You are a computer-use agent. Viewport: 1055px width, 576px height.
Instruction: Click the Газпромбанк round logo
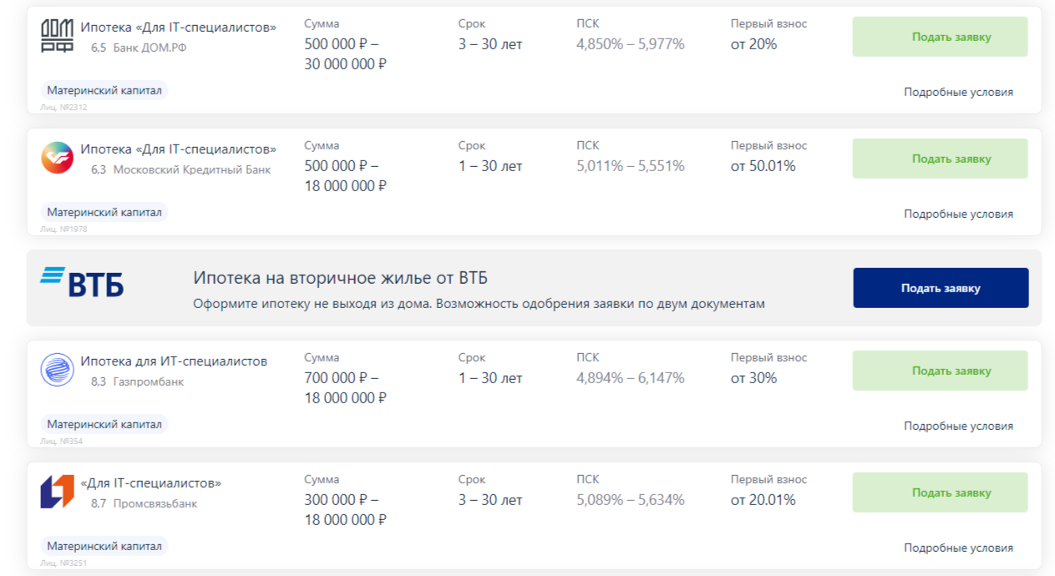[57, 370]
